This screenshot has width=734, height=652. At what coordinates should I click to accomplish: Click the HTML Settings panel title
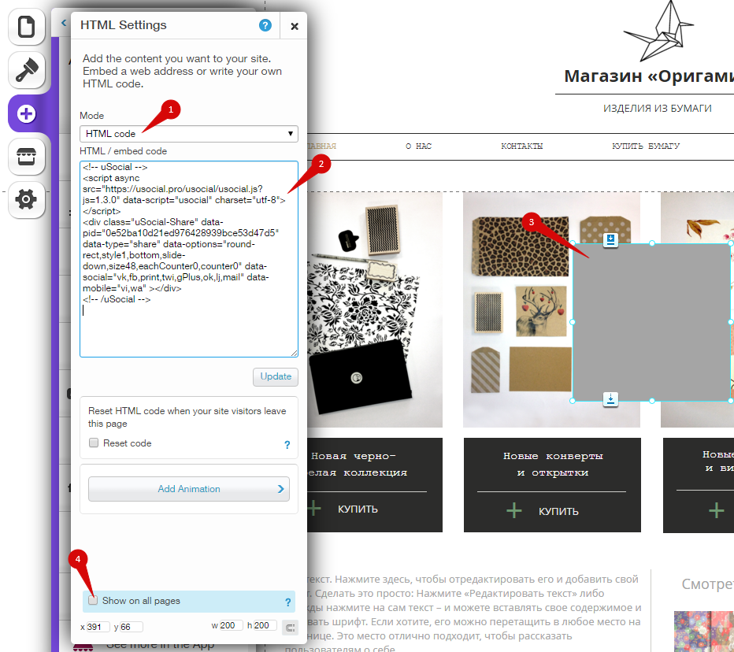pos(124,25)
